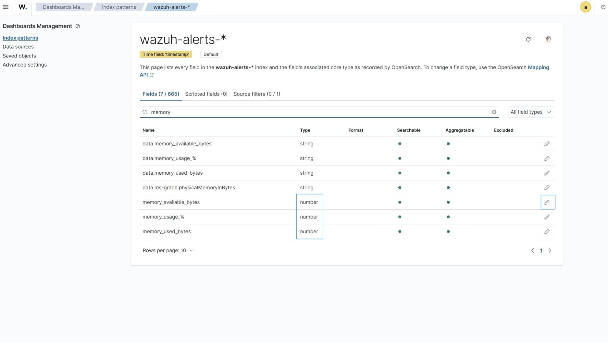Sort by Type column header
608x344 pixels.
[305, 130]
